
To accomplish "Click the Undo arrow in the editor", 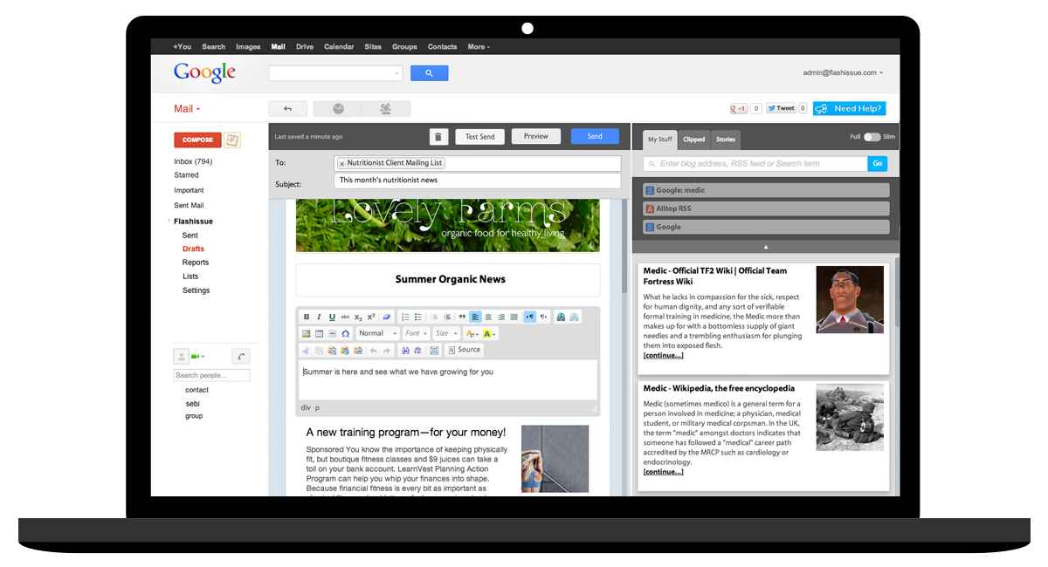I will point(373,351).
